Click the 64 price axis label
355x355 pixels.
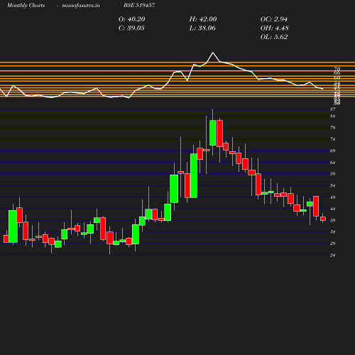tap(332, 163)
